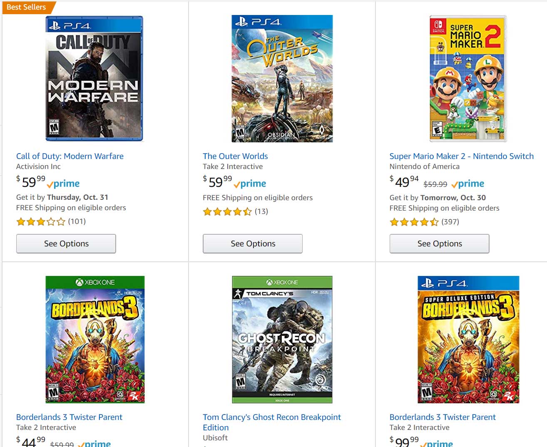Screen dimensions: 547x447
Task: Open the 101 reviews count for Call of Duty
Action: coord(77,221)
